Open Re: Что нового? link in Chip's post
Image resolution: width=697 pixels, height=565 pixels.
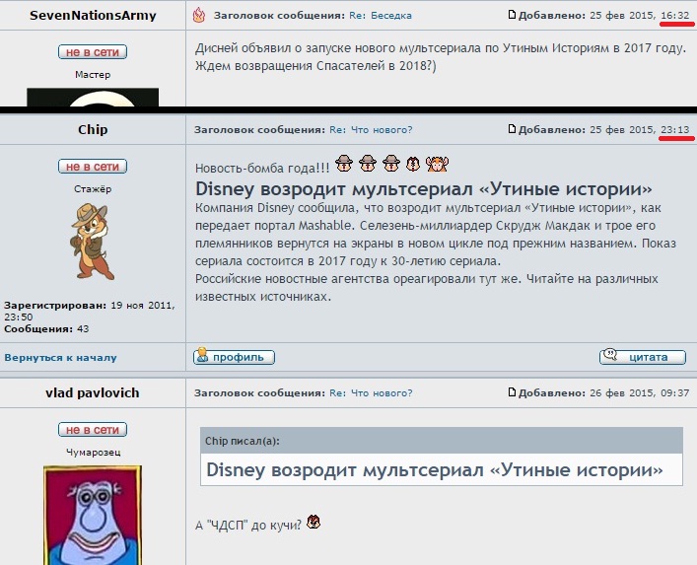371,130
